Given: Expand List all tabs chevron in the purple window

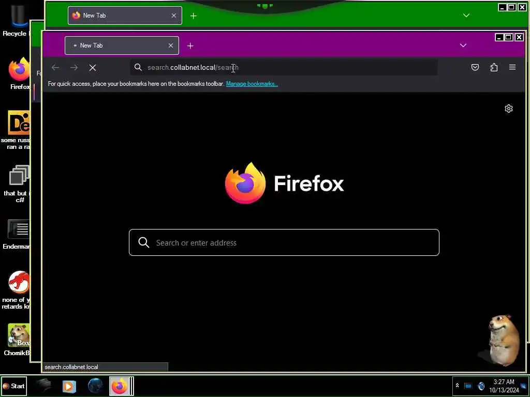Looking at the screenshot, I should pos(463,45).
